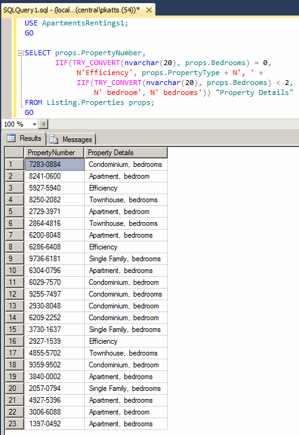The width and height of the screenshot is (299, 435).
Task: Click cell with property number 7283-0884
Action: (54, 164)
